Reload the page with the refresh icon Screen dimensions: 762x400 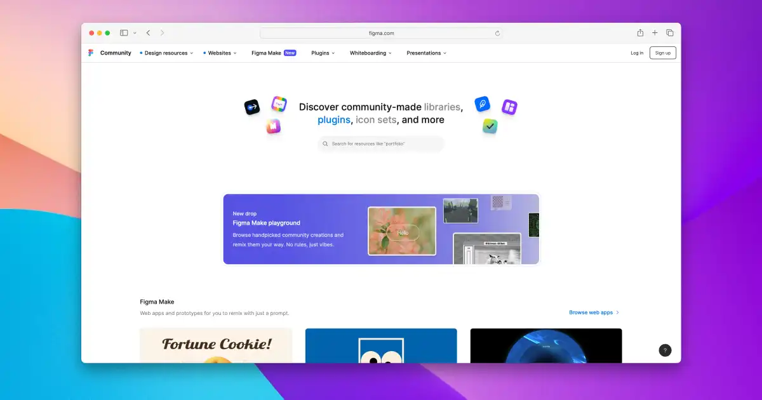click(497, 33)
